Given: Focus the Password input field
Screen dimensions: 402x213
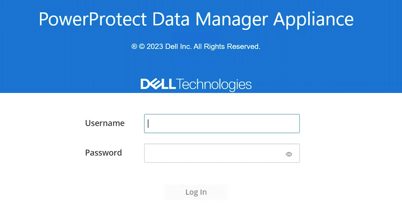Looking at the screenshot, I should pyautogui.click(x=222, y=153).
